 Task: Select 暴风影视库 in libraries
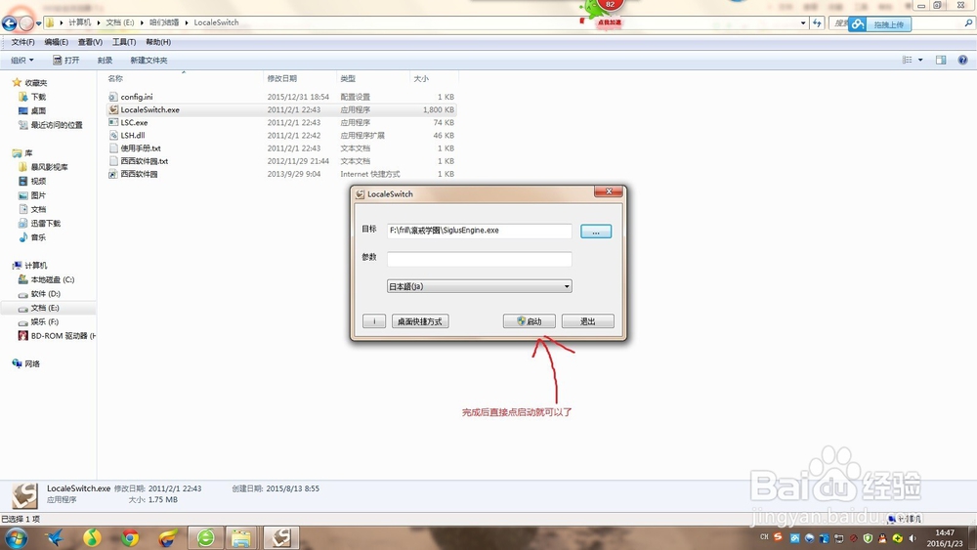click(49, 167)
